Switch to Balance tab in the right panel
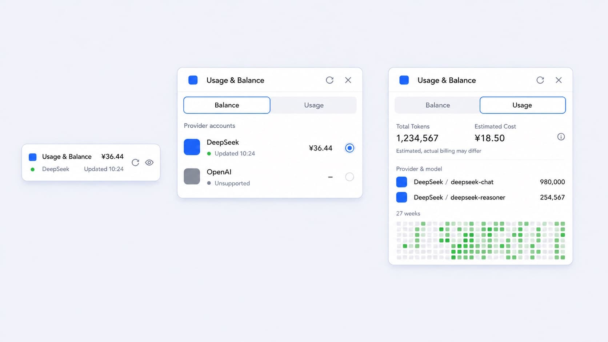Screen dimensions: 608x342 (438, 105)
